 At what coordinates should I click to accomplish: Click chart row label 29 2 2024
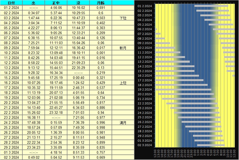coord(145,136)
